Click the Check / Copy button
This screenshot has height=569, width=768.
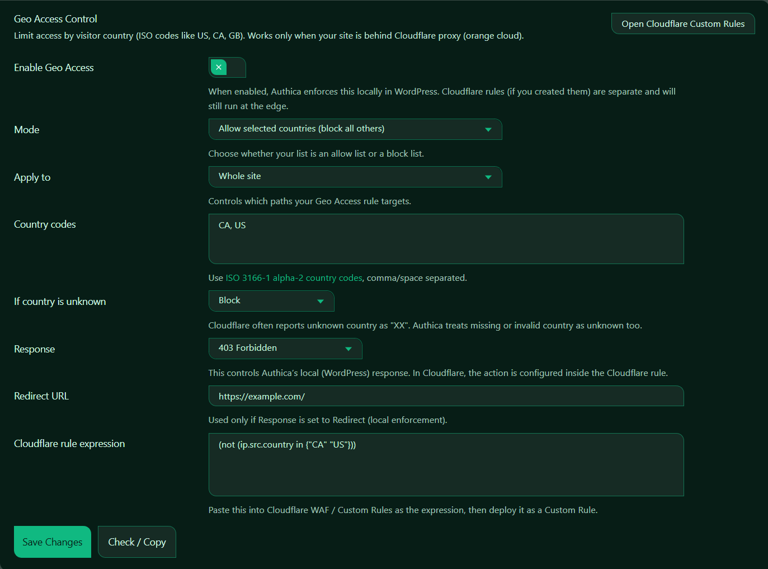[137, 542]
